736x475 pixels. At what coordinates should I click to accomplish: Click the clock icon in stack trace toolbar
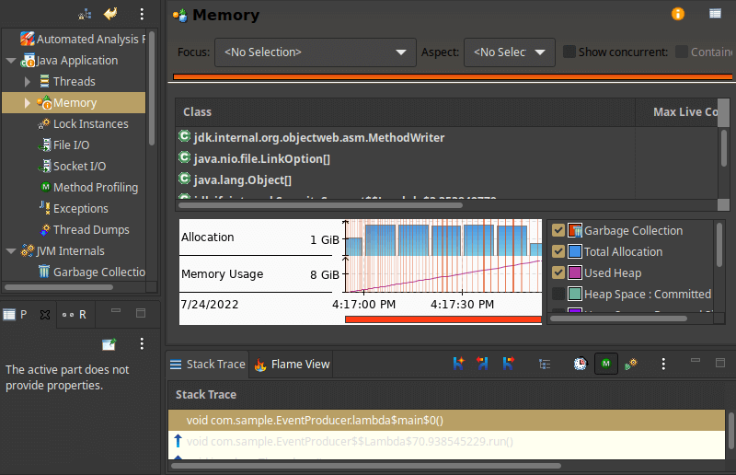[581, 364]
